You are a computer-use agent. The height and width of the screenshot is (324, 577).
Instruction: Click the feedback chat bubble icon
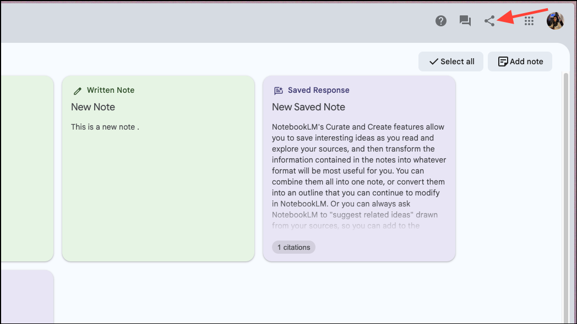[465, 21]
